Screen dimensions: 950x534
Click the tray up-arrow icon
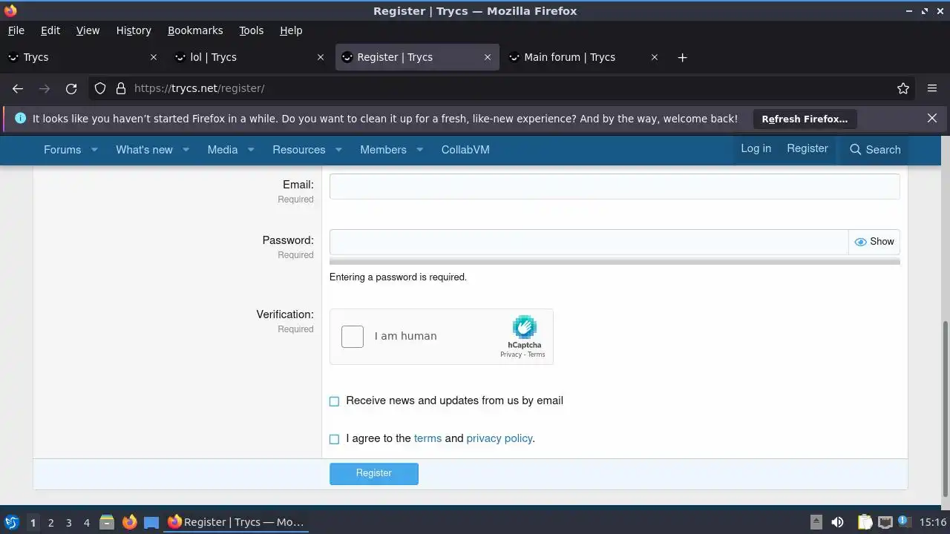pyautogui.click(x=816, y=522)
